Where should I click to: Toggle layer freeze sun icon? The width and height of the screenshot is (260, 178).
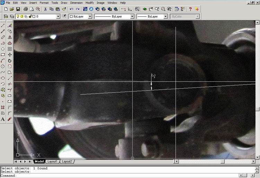(22, 16)
